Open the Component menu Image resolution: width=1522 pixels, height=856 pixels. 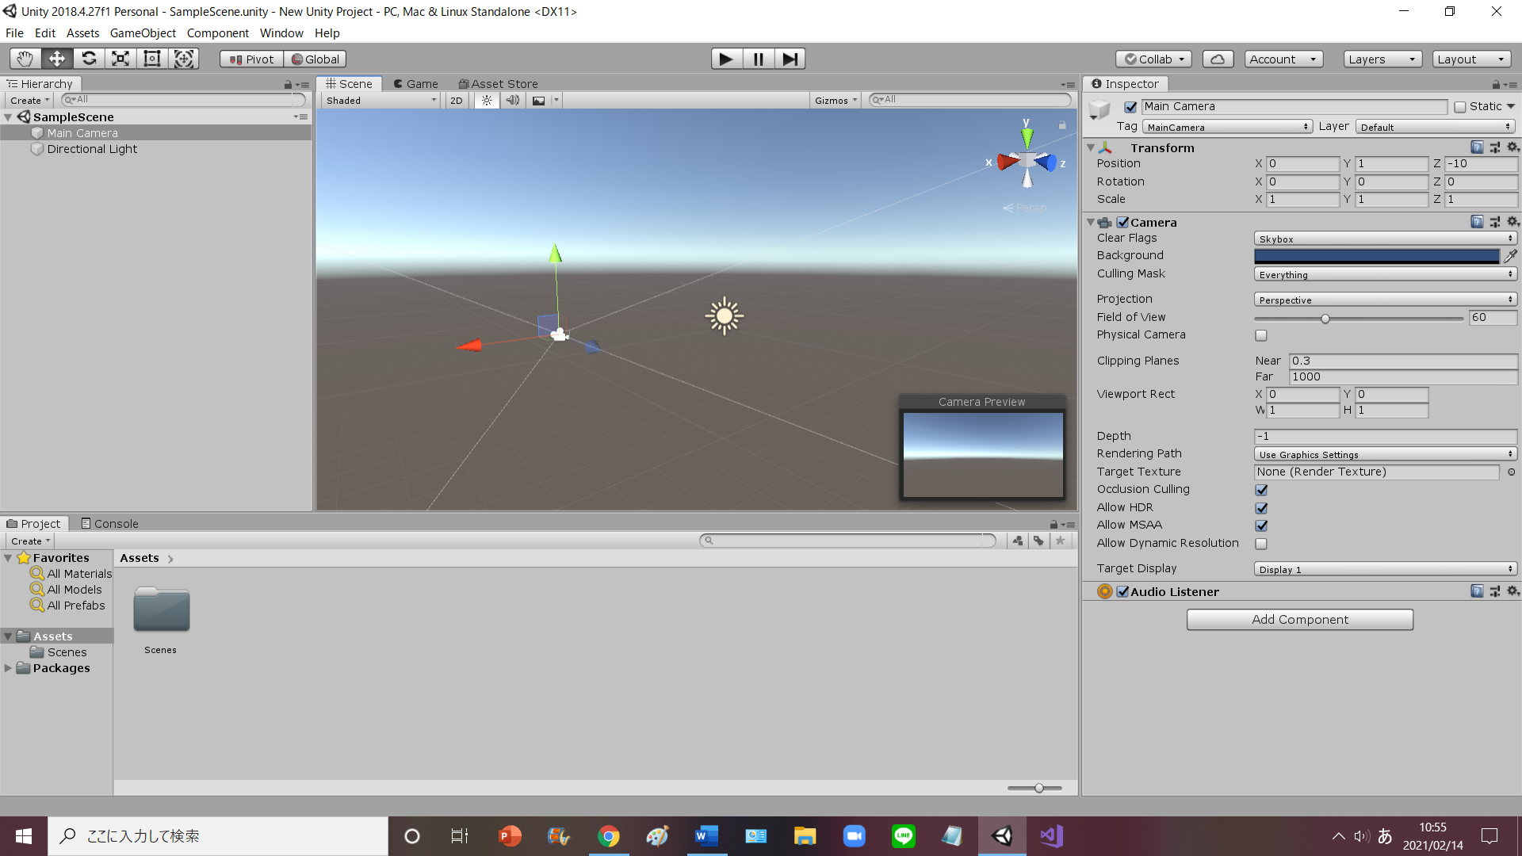218,33
